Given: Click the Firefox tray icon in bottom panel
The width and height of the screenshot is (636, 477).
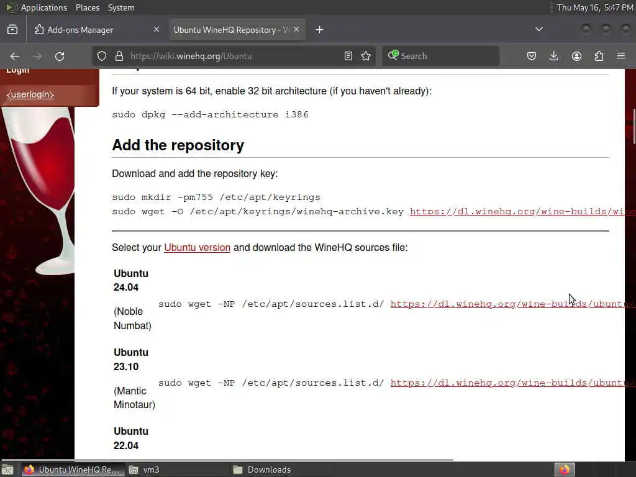Looking at the screenshot, I should tap(564, 470).
